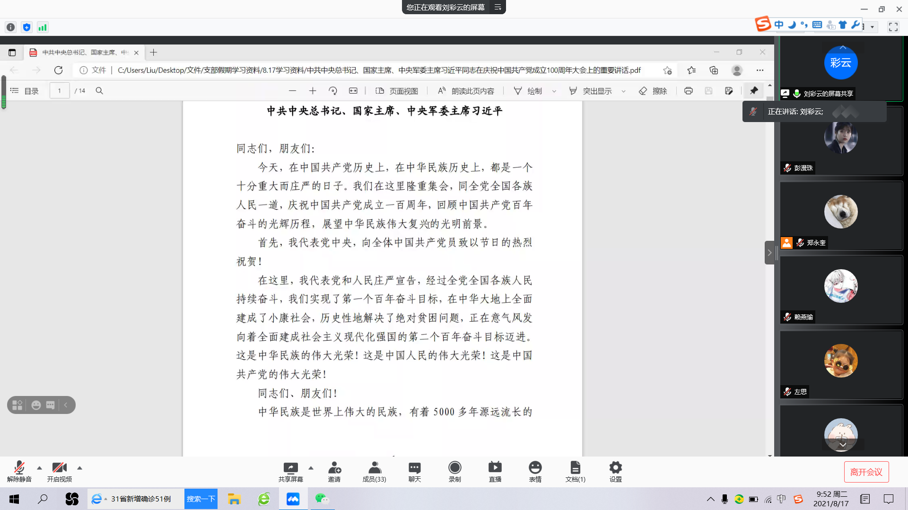Expand the Draw tool dropdown arrow
908x510 pixels.
pos(554,91)
